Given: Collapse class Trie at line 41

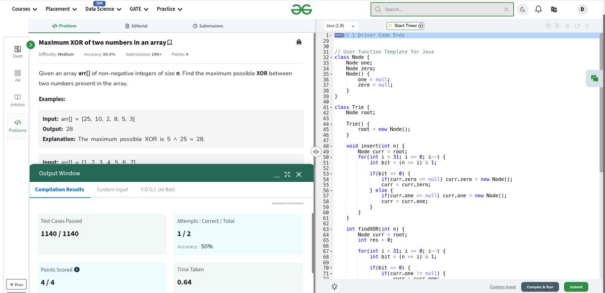Looking at the screenshot, I should pyautogui.click(x=331, y=107).
